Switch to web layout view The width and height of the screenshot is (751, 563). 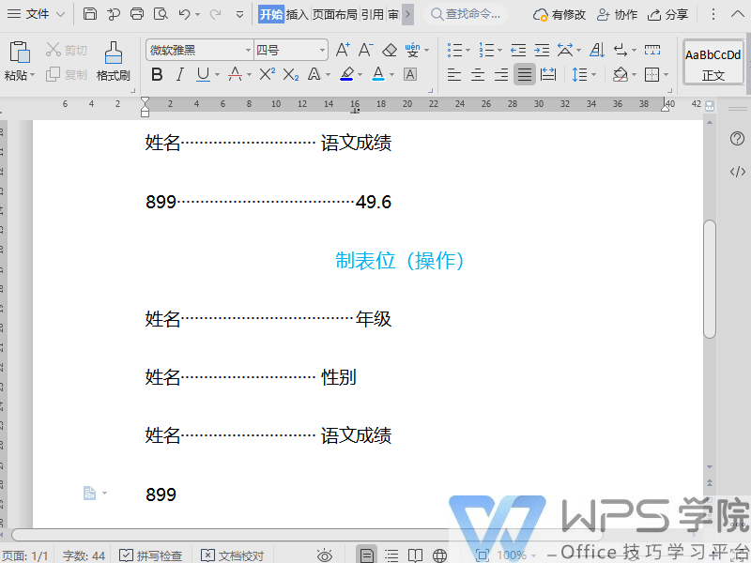pyautogui.click(x=439, y=555)
